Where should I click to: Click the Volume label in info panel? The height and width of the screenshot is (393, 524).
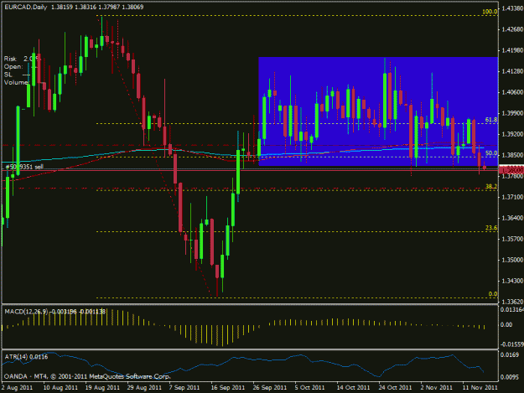17,82
